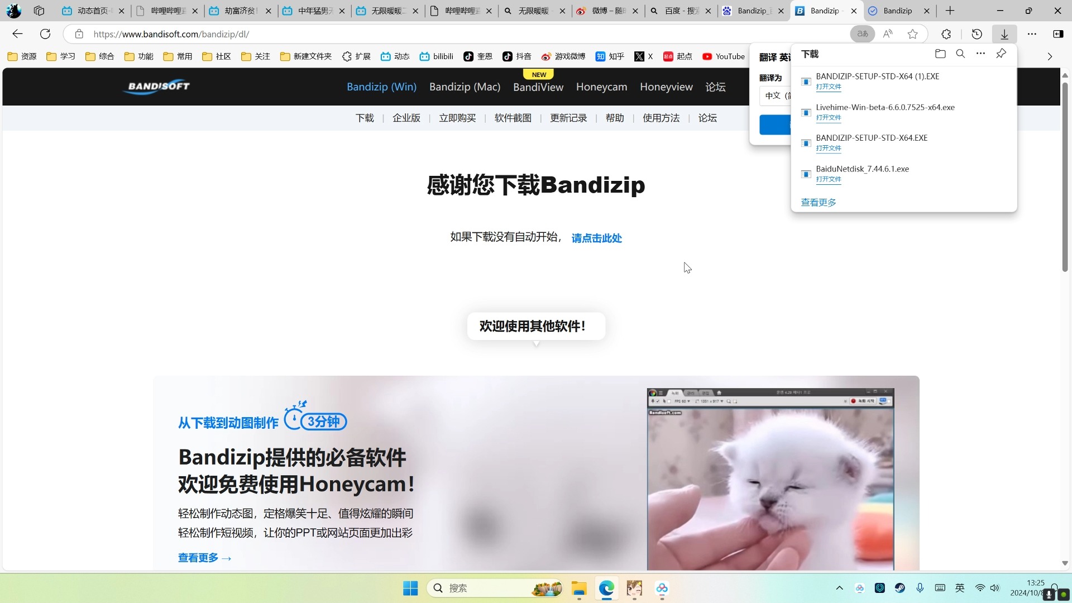Open bilibili bookmark
The width and height of the screenshot is (1072, 603).
coord(437,56)
